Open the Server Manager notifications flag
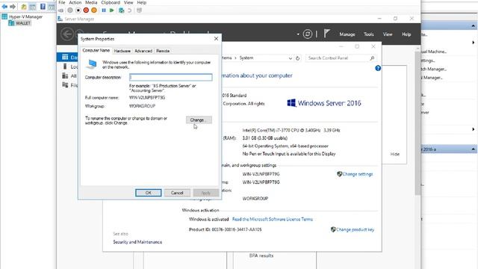478x269 pixels. pyautogui.click(x=326, y=33)
